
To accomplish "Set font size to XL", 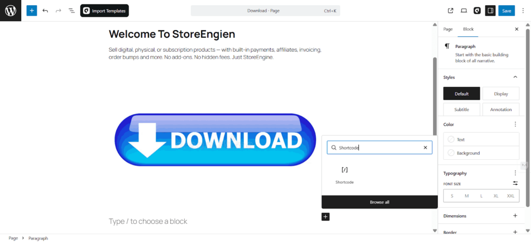I will [x=496, y=196].
